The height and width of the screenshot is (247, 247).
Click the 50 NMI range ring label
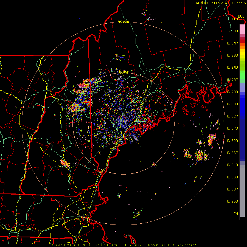123,72
